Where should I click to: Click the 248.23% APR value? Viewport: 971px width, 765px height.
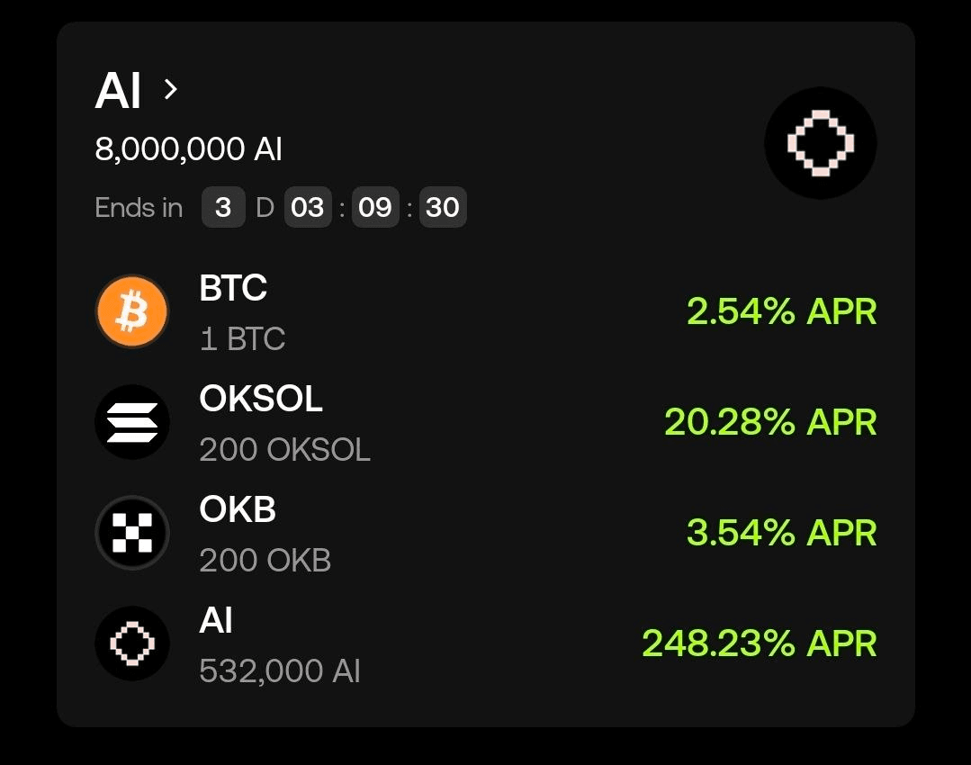coord(760,643)
